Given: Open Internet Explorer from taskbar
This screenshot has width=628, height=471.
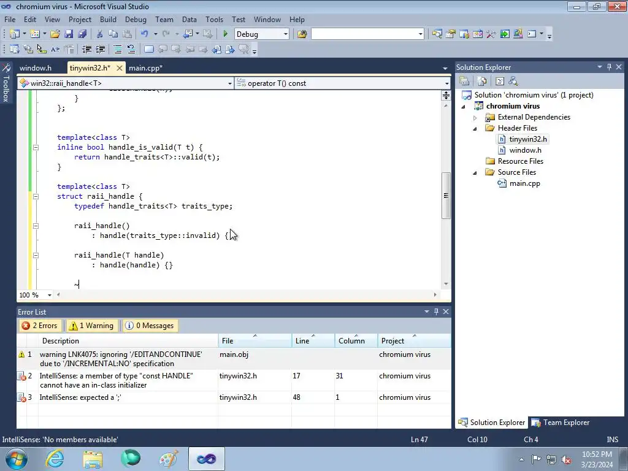Looking at the screenshot, I should pos(54,459).
